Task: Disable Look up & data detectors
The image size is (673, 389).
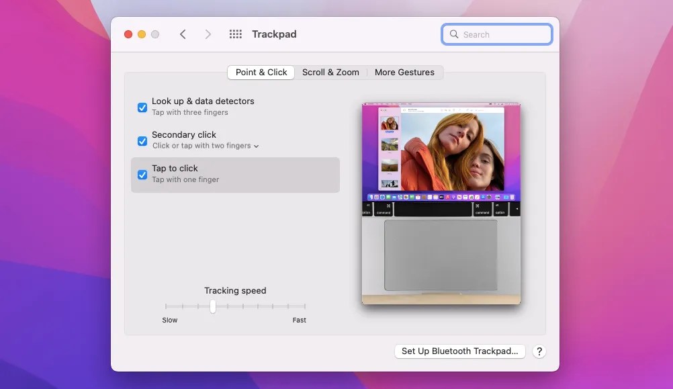Action: (x=142, y=107)
